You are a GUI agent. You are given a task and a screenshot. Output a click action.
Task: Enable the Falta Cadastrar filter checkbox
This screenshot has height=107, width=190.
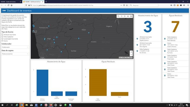click(x=2, y=37)
